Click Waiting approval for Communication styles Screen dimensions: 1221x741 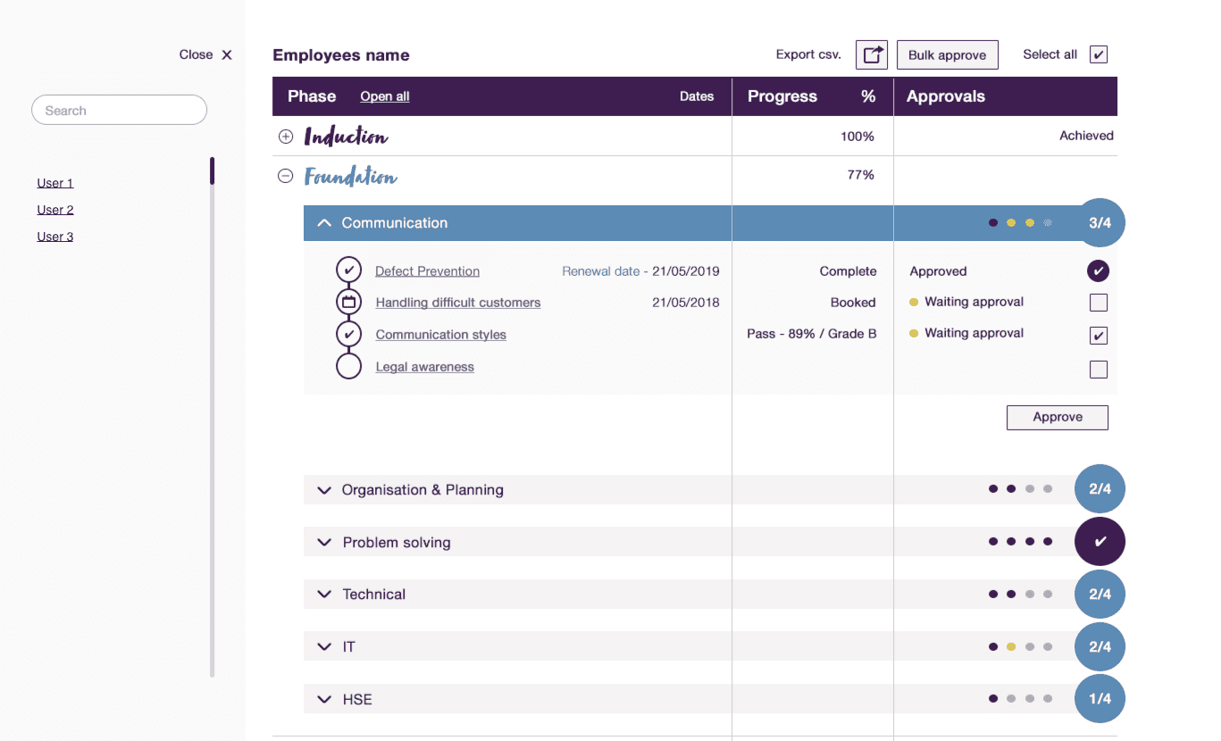click(974, 333)
